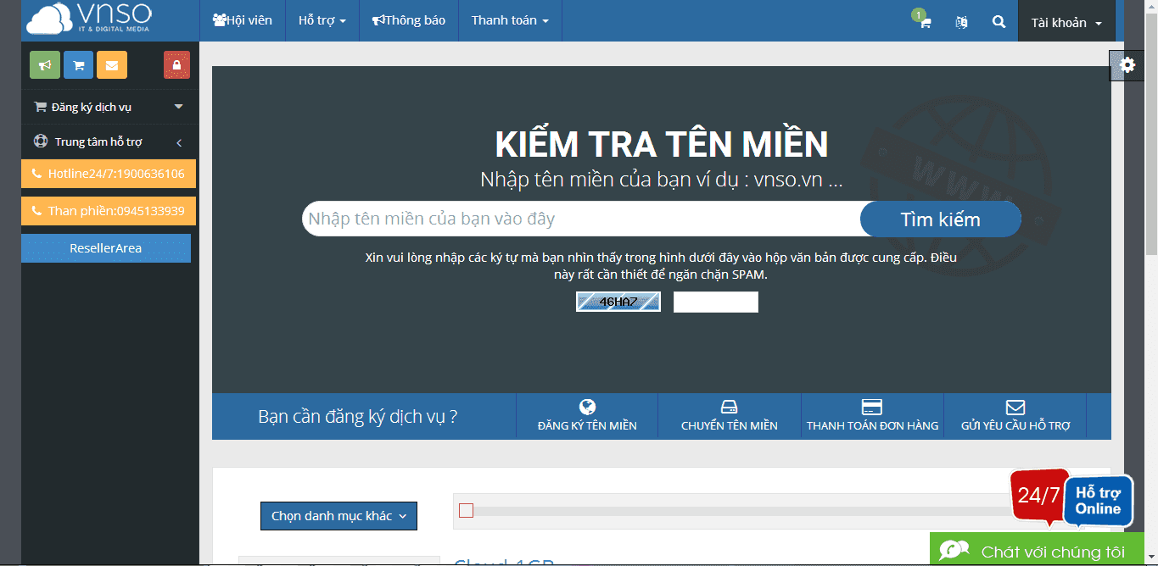Screen dimensions: 1158x566
Task: Click the globe icon above Đăng ký tên miền
Action: pyautogui.click(x=587, y=407)
